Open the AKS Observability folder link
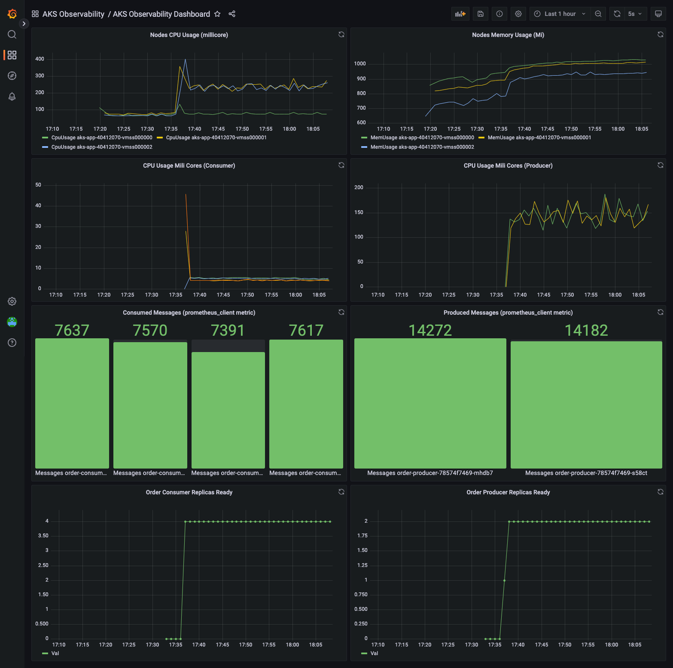673x668 pixels. (73, 14)
